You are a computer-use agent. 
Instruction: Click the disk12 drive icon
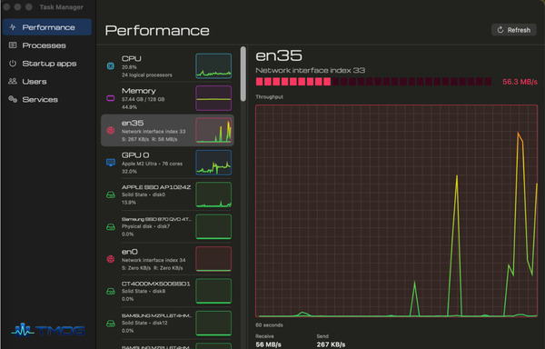click(111, 324)
